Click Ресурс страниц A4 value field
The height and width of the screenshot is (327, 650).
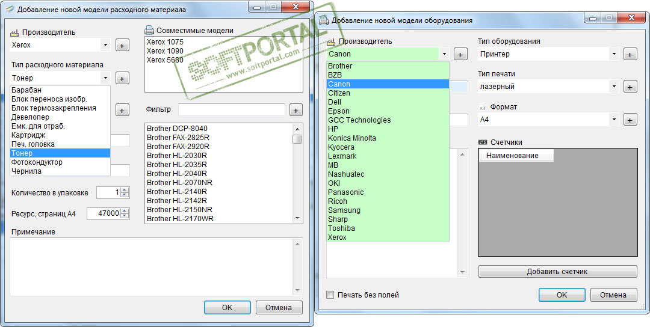click(104, 213)
